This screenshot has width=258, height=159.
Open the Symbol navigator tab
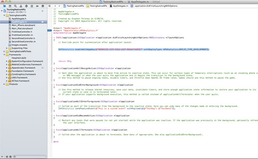10,6
